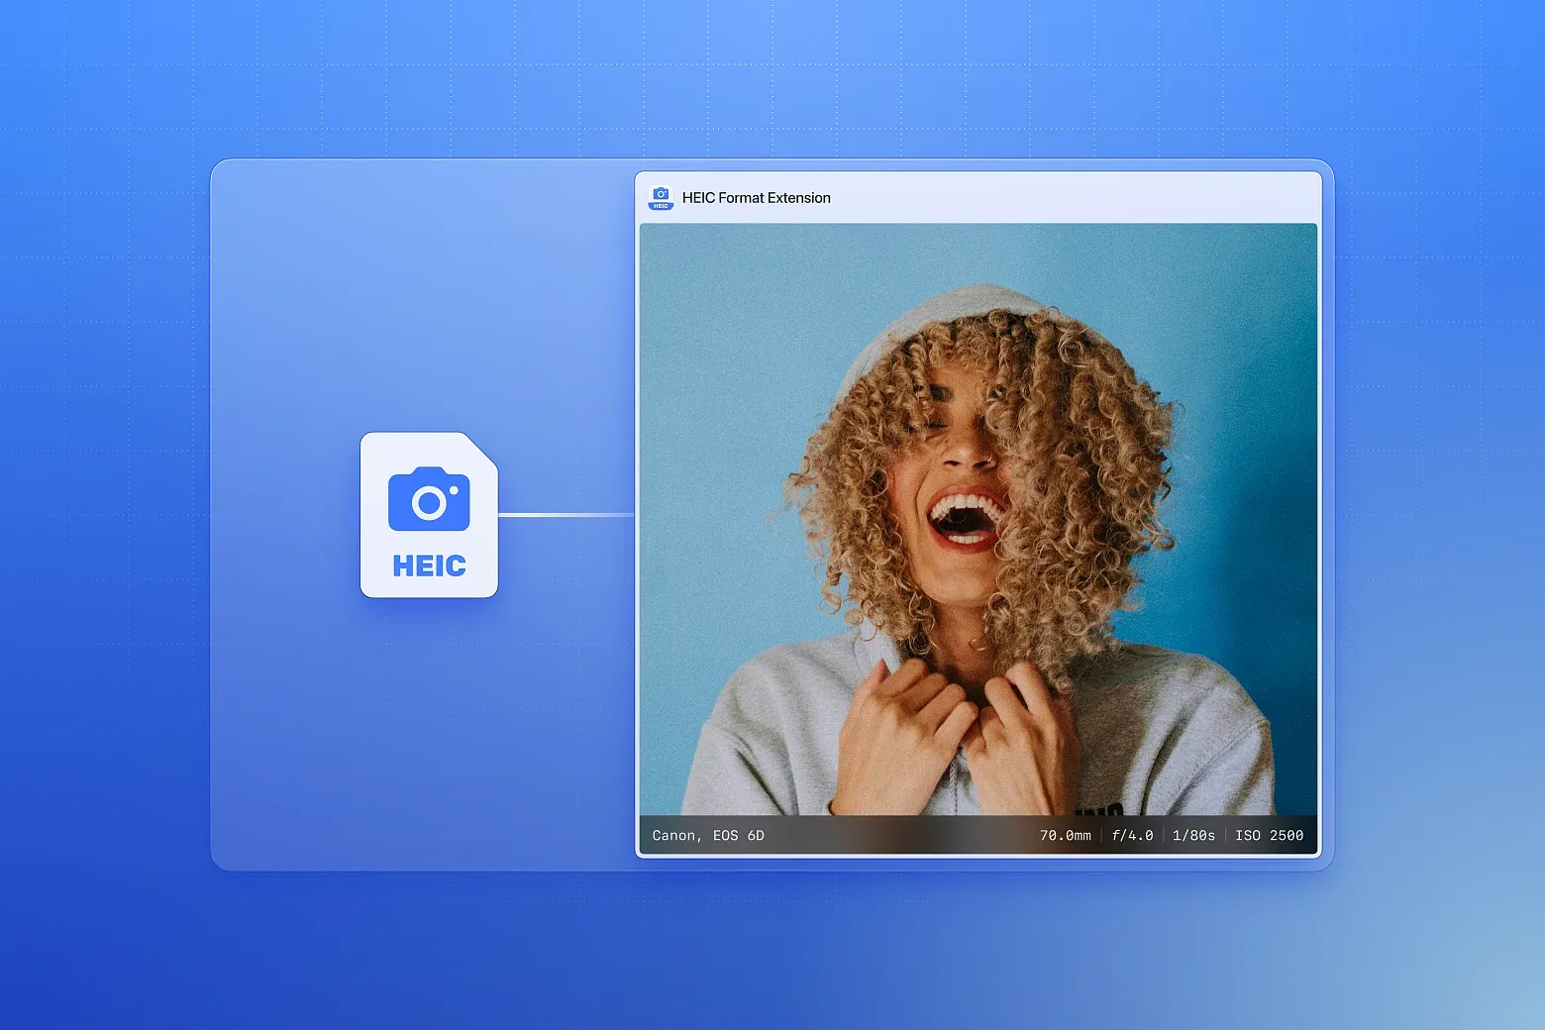Click the ISO 2500 metadata value
The height and width of the screenshot is (1030, 1545).
point(1269,836)
